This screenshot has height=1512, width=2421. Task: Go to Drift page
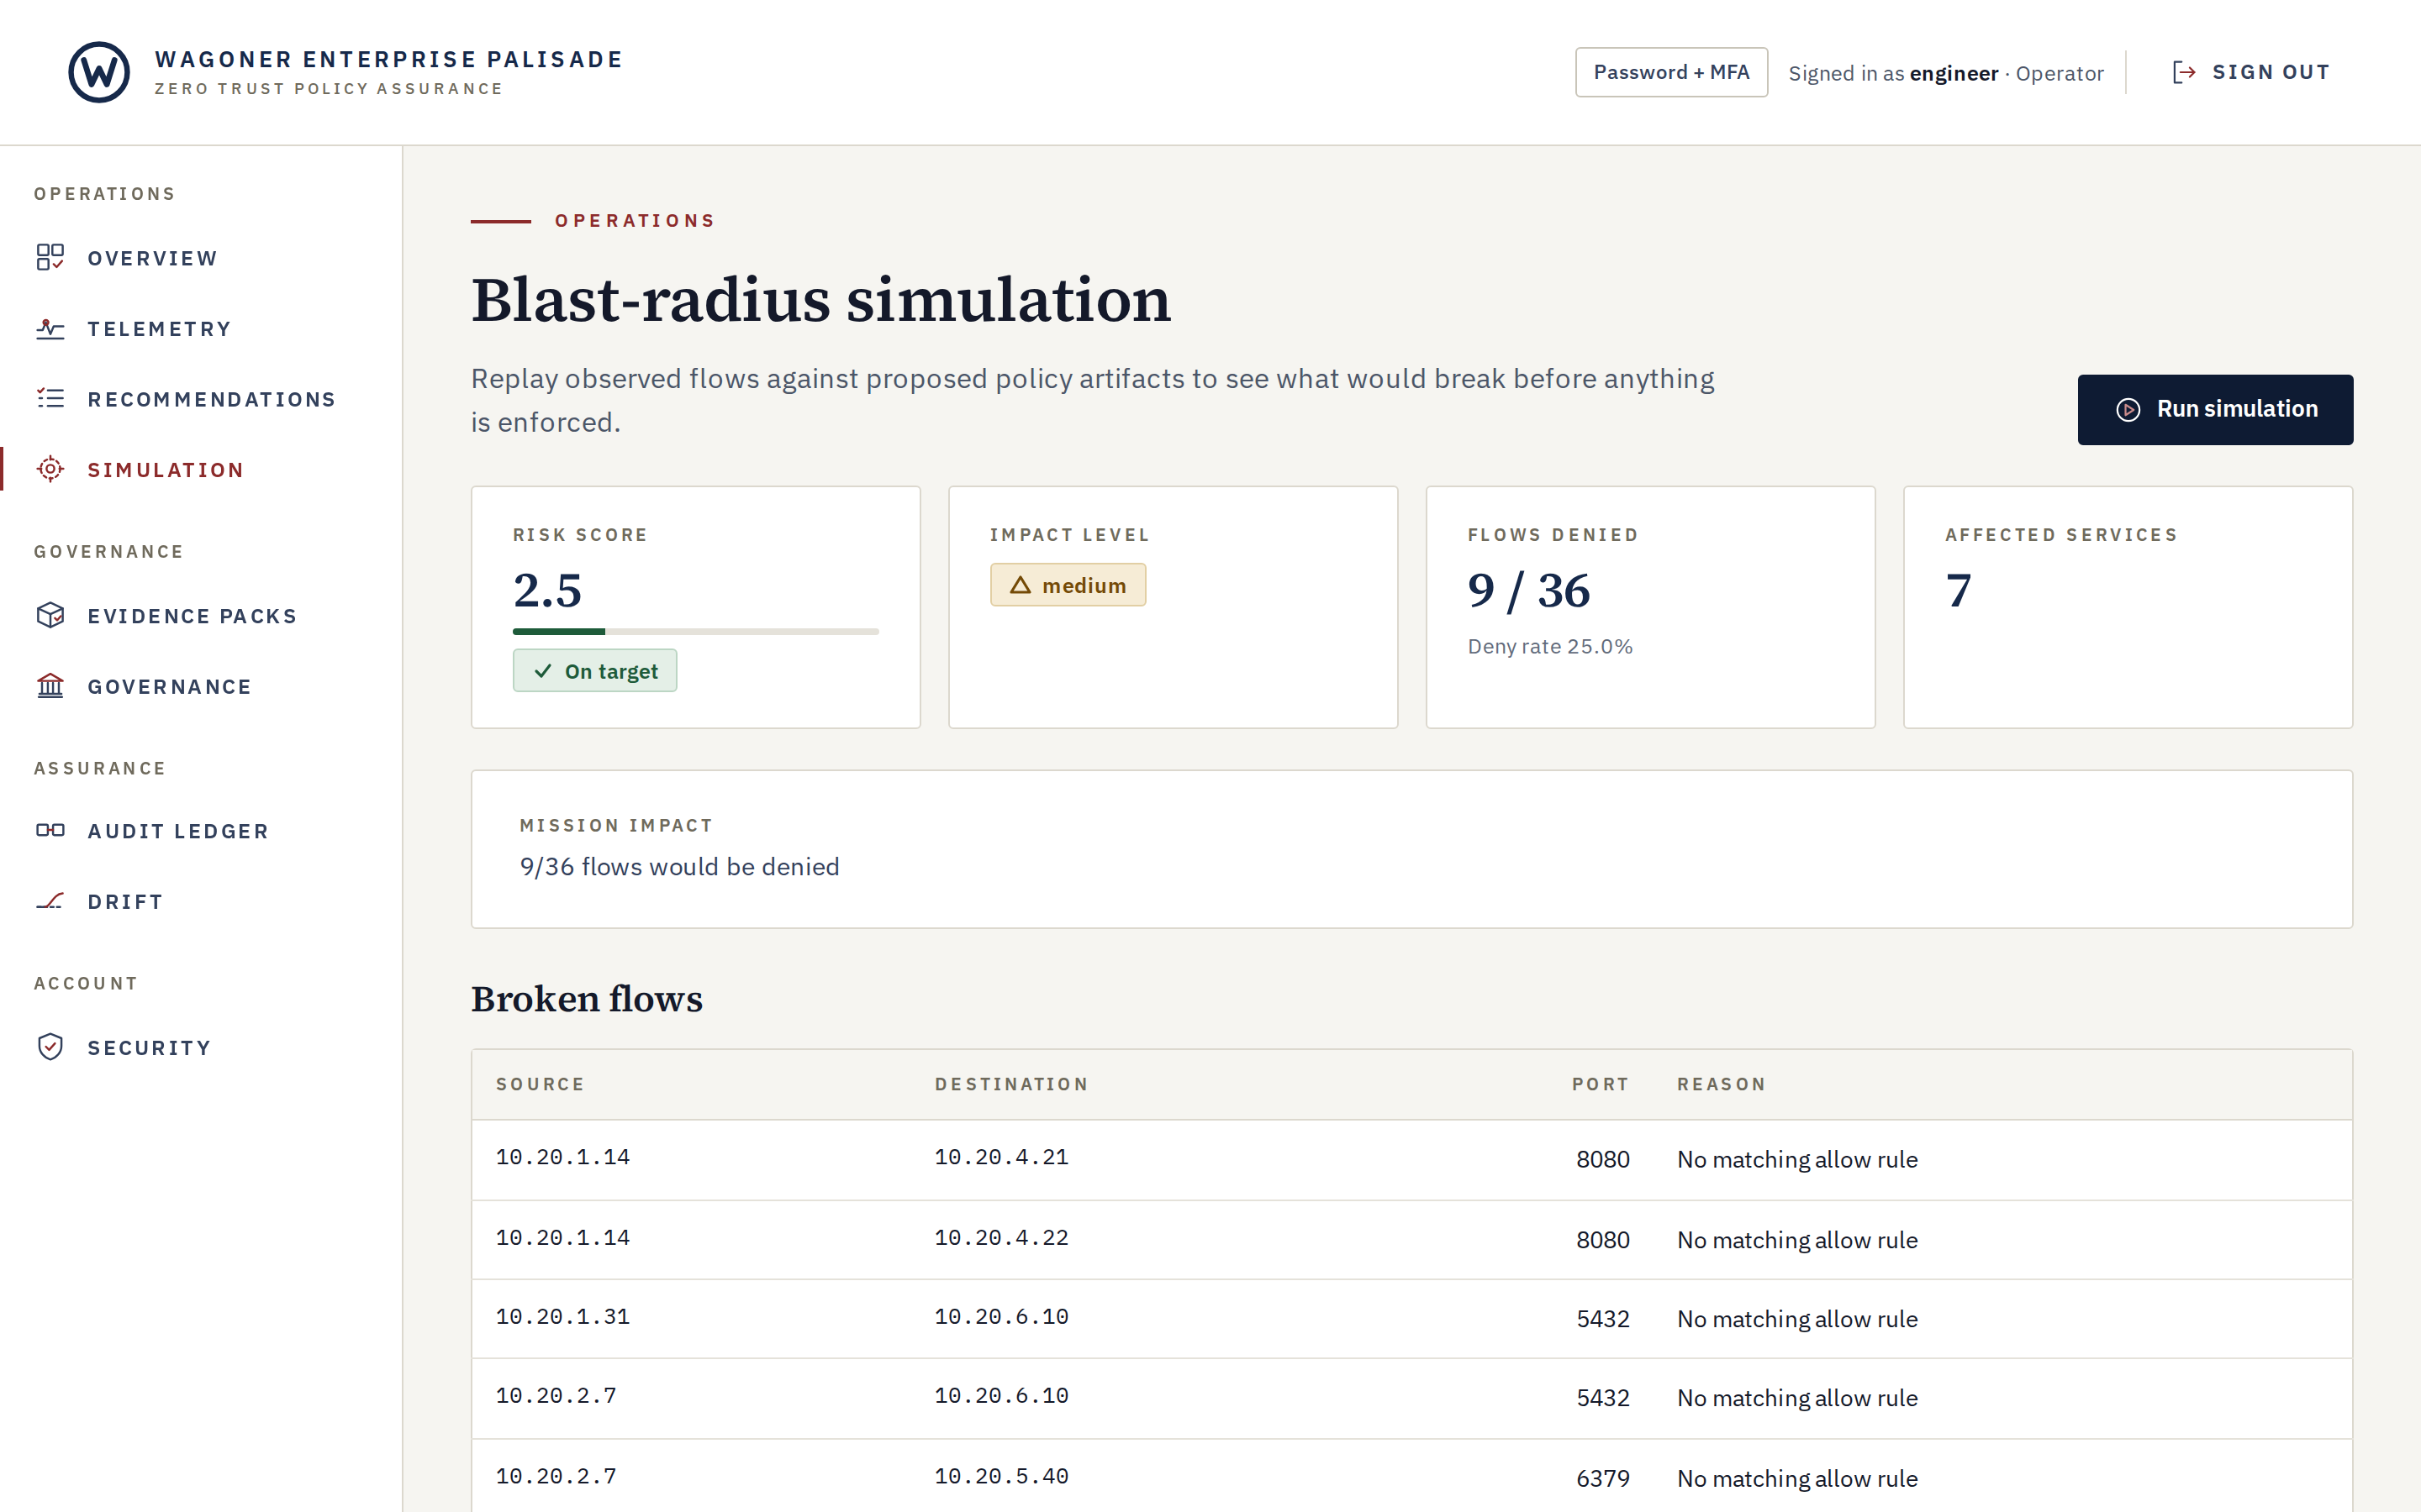200,901
